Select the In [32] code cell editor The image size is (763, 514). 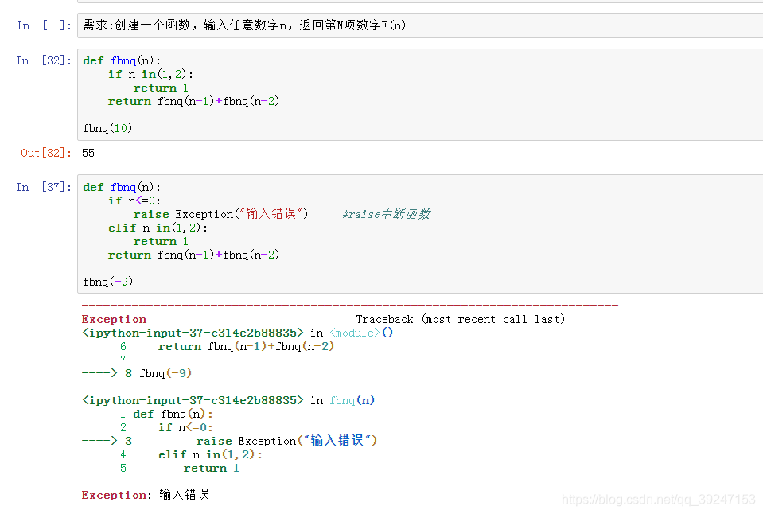tap(420, 95)
